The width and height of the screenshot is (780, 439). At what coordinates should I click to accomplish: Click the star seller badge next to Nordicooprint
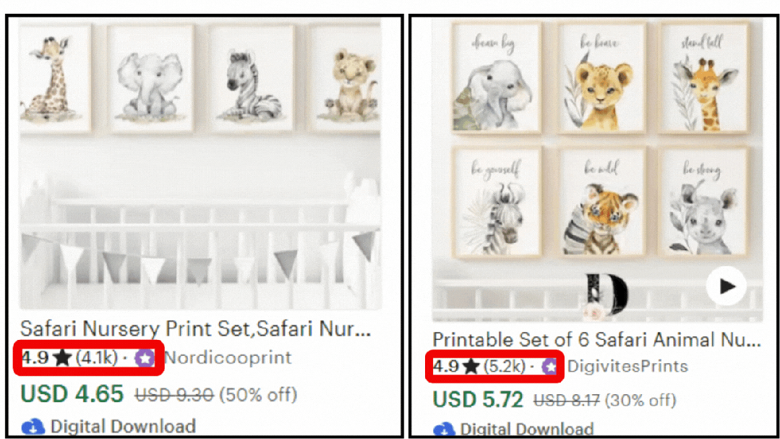point(145,358)
